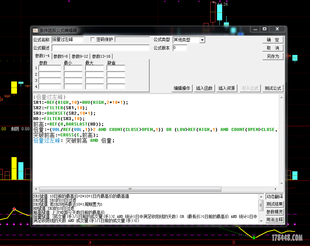
Task: Focus the 公式版本 input field
Action: point(180,48)
